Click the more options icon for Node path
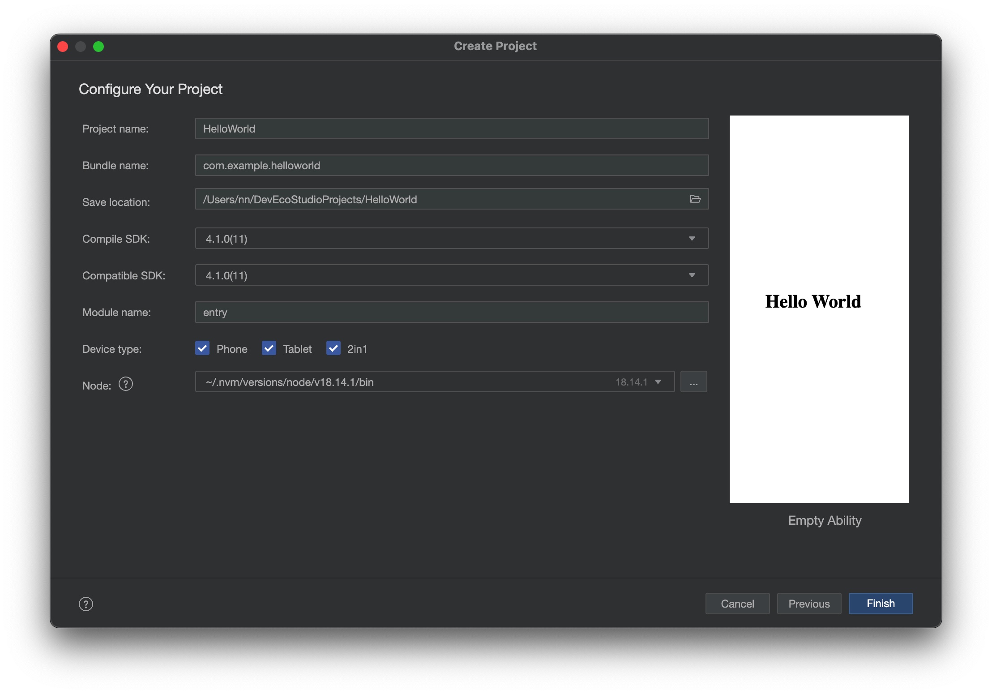 [x=693, y=381]
